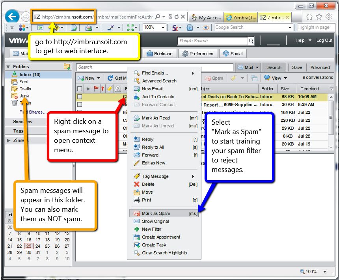Open the View dropdown arrow
Screen dimensions: 339x280
[x=286, y=78]
